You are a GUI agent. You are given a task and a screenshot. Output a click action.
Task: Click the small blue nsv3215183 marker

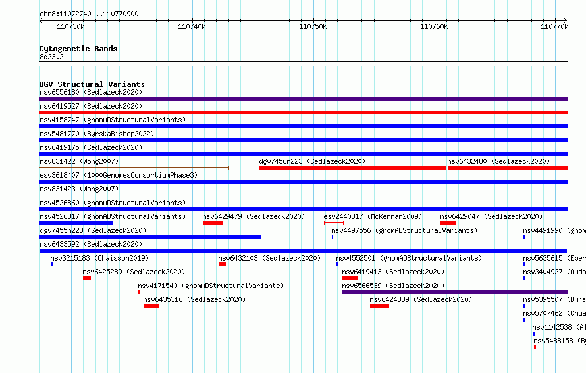pos(51,264)
